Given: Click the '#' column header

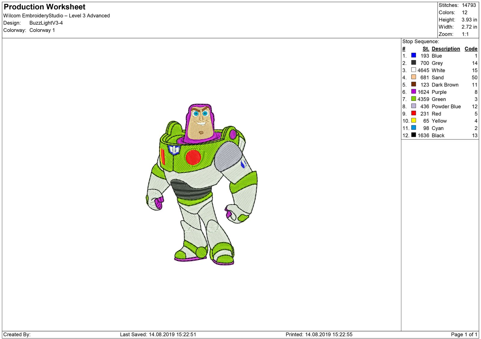Looking at the screenshot, I should click(x=404, y=49).
